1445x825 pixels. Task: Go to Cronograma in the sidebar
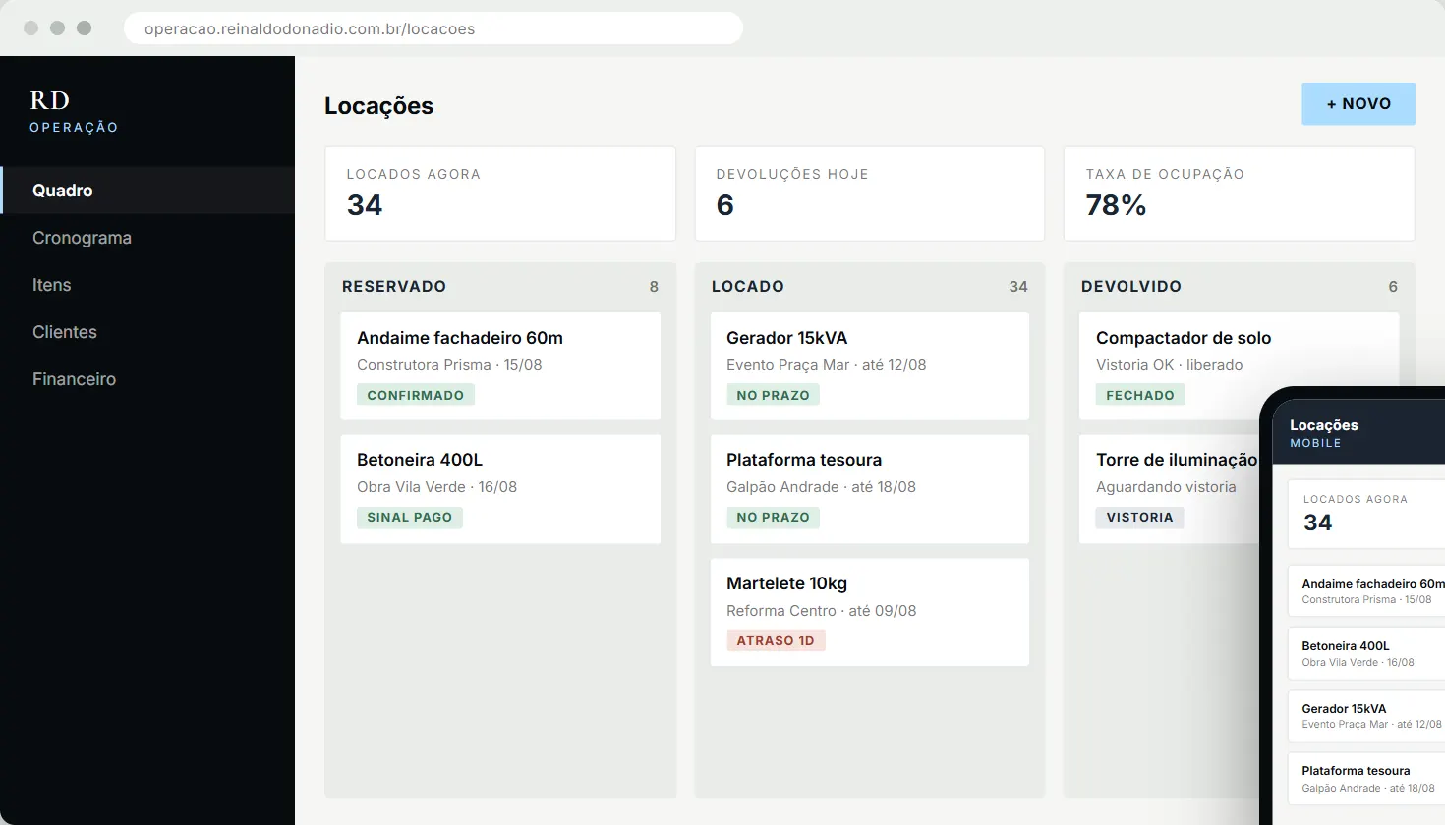[147, 238]
